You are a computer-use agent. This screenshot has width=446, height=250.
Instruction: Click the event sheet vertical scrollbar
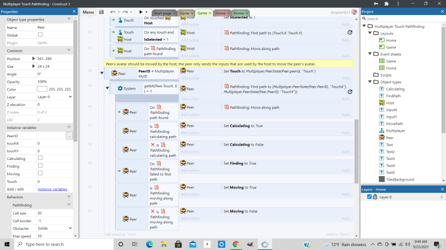(x=356, y=152)
